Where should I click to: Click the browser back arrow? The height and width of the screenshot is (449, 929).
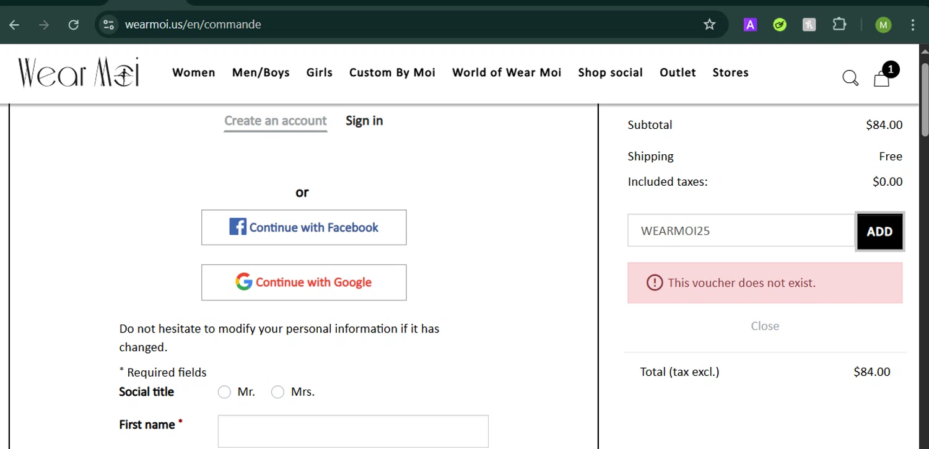[x=14, y=25]
